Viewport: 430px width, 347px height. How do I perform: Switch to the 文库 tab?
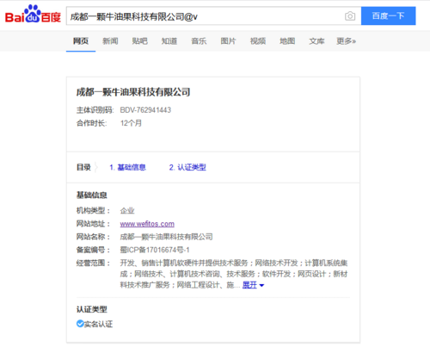pyautogui.click(x=316, y=41)
